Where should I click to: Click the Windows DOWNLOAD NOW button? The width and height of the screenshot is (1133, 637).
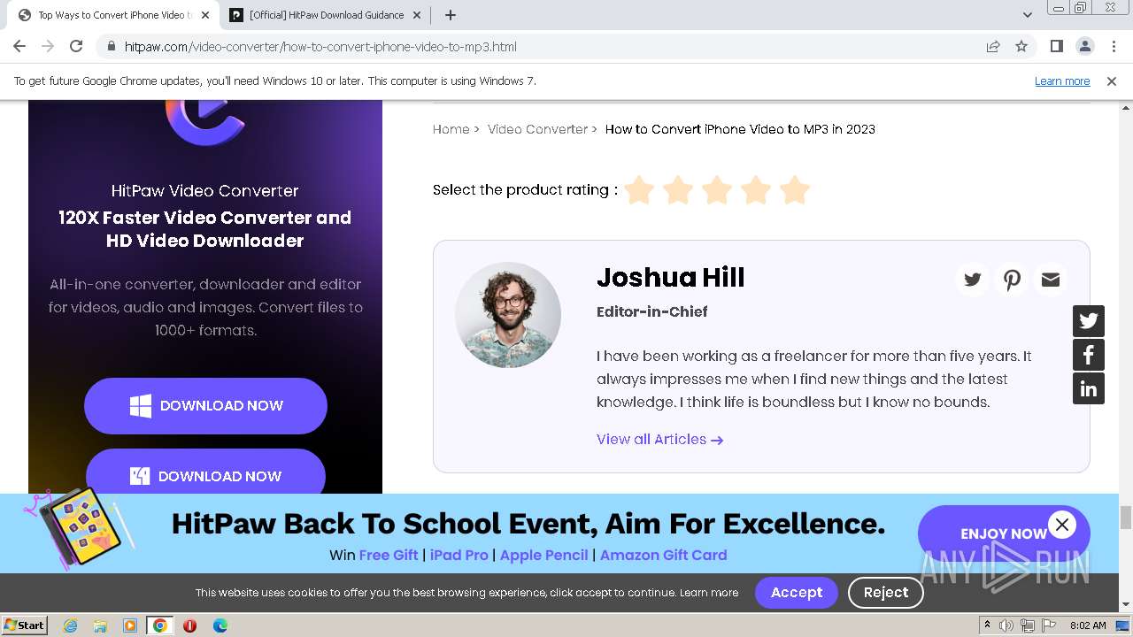[205, 406]
